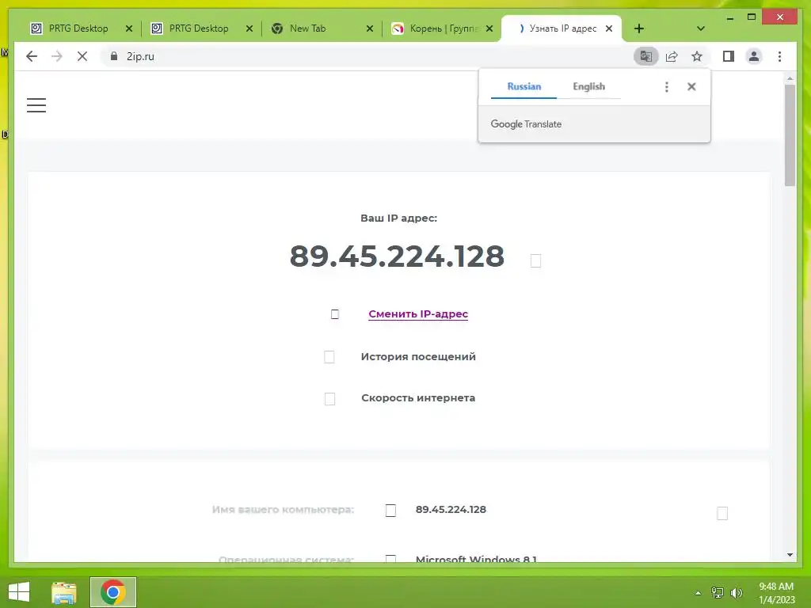Click the Share this page icon

[x=672, y=56]
